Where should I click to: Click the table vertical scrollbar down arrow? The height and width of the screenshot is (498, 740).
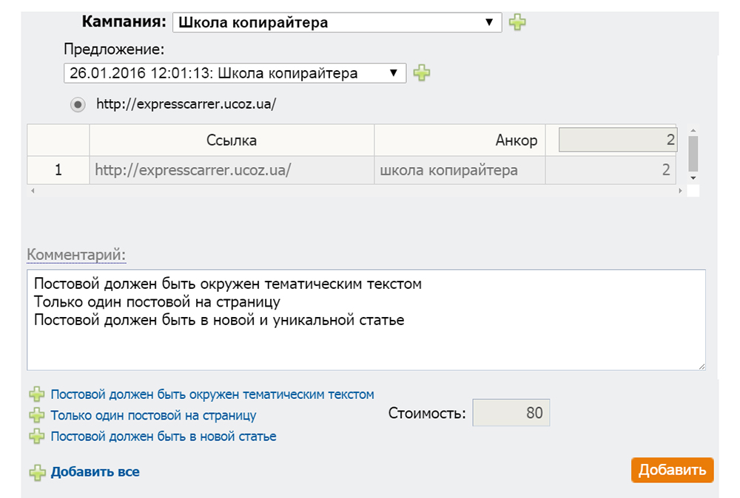pos(693,178)
